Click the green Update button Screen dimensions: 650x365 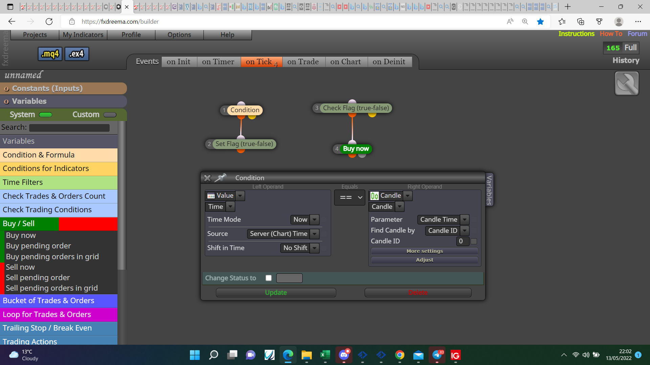(276, 292)
